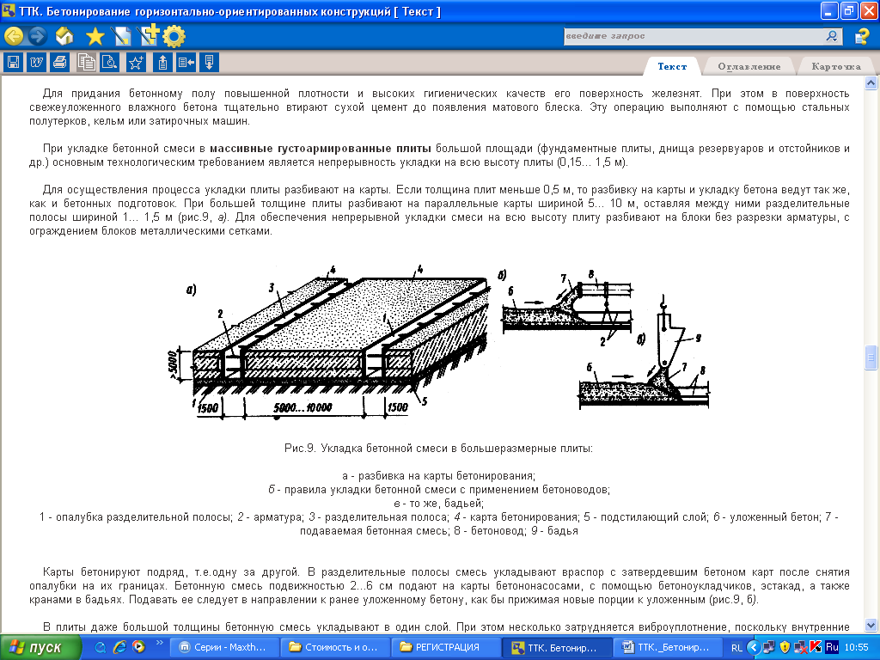This screenshot has width=880, height=660.
Task: Click the bold text 'массивные густоармированные плиты'
Action: tap(321, 149)
